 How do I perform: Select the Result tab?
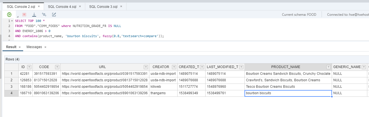point(11,47)
